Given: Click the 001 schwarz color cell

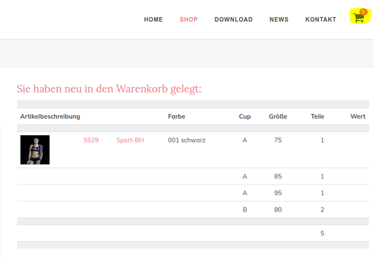Looking at the screenshot, I should click(186, 140).
